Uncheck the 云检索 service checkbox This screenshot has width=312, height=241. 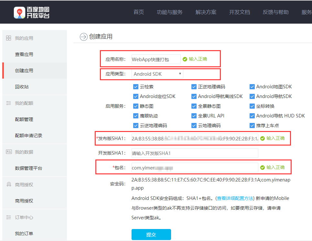point(136,87)
